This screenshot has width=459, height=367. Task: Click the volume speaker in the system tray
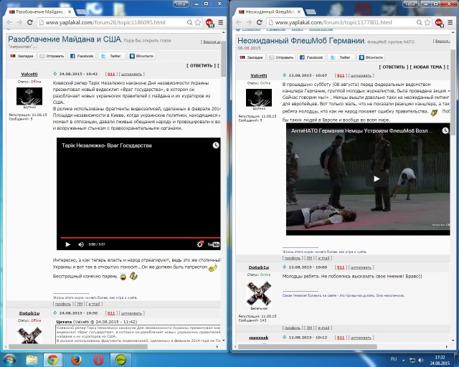point(421,360)
